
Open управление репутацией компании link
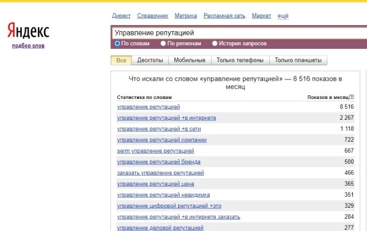tap(161, 140)
